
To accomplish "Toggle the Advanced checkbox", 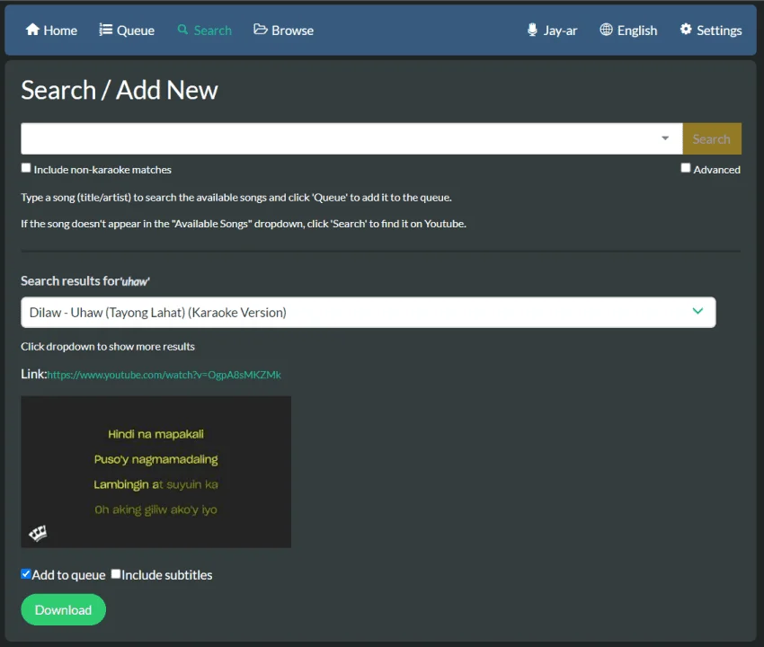I will click(686, 168).
